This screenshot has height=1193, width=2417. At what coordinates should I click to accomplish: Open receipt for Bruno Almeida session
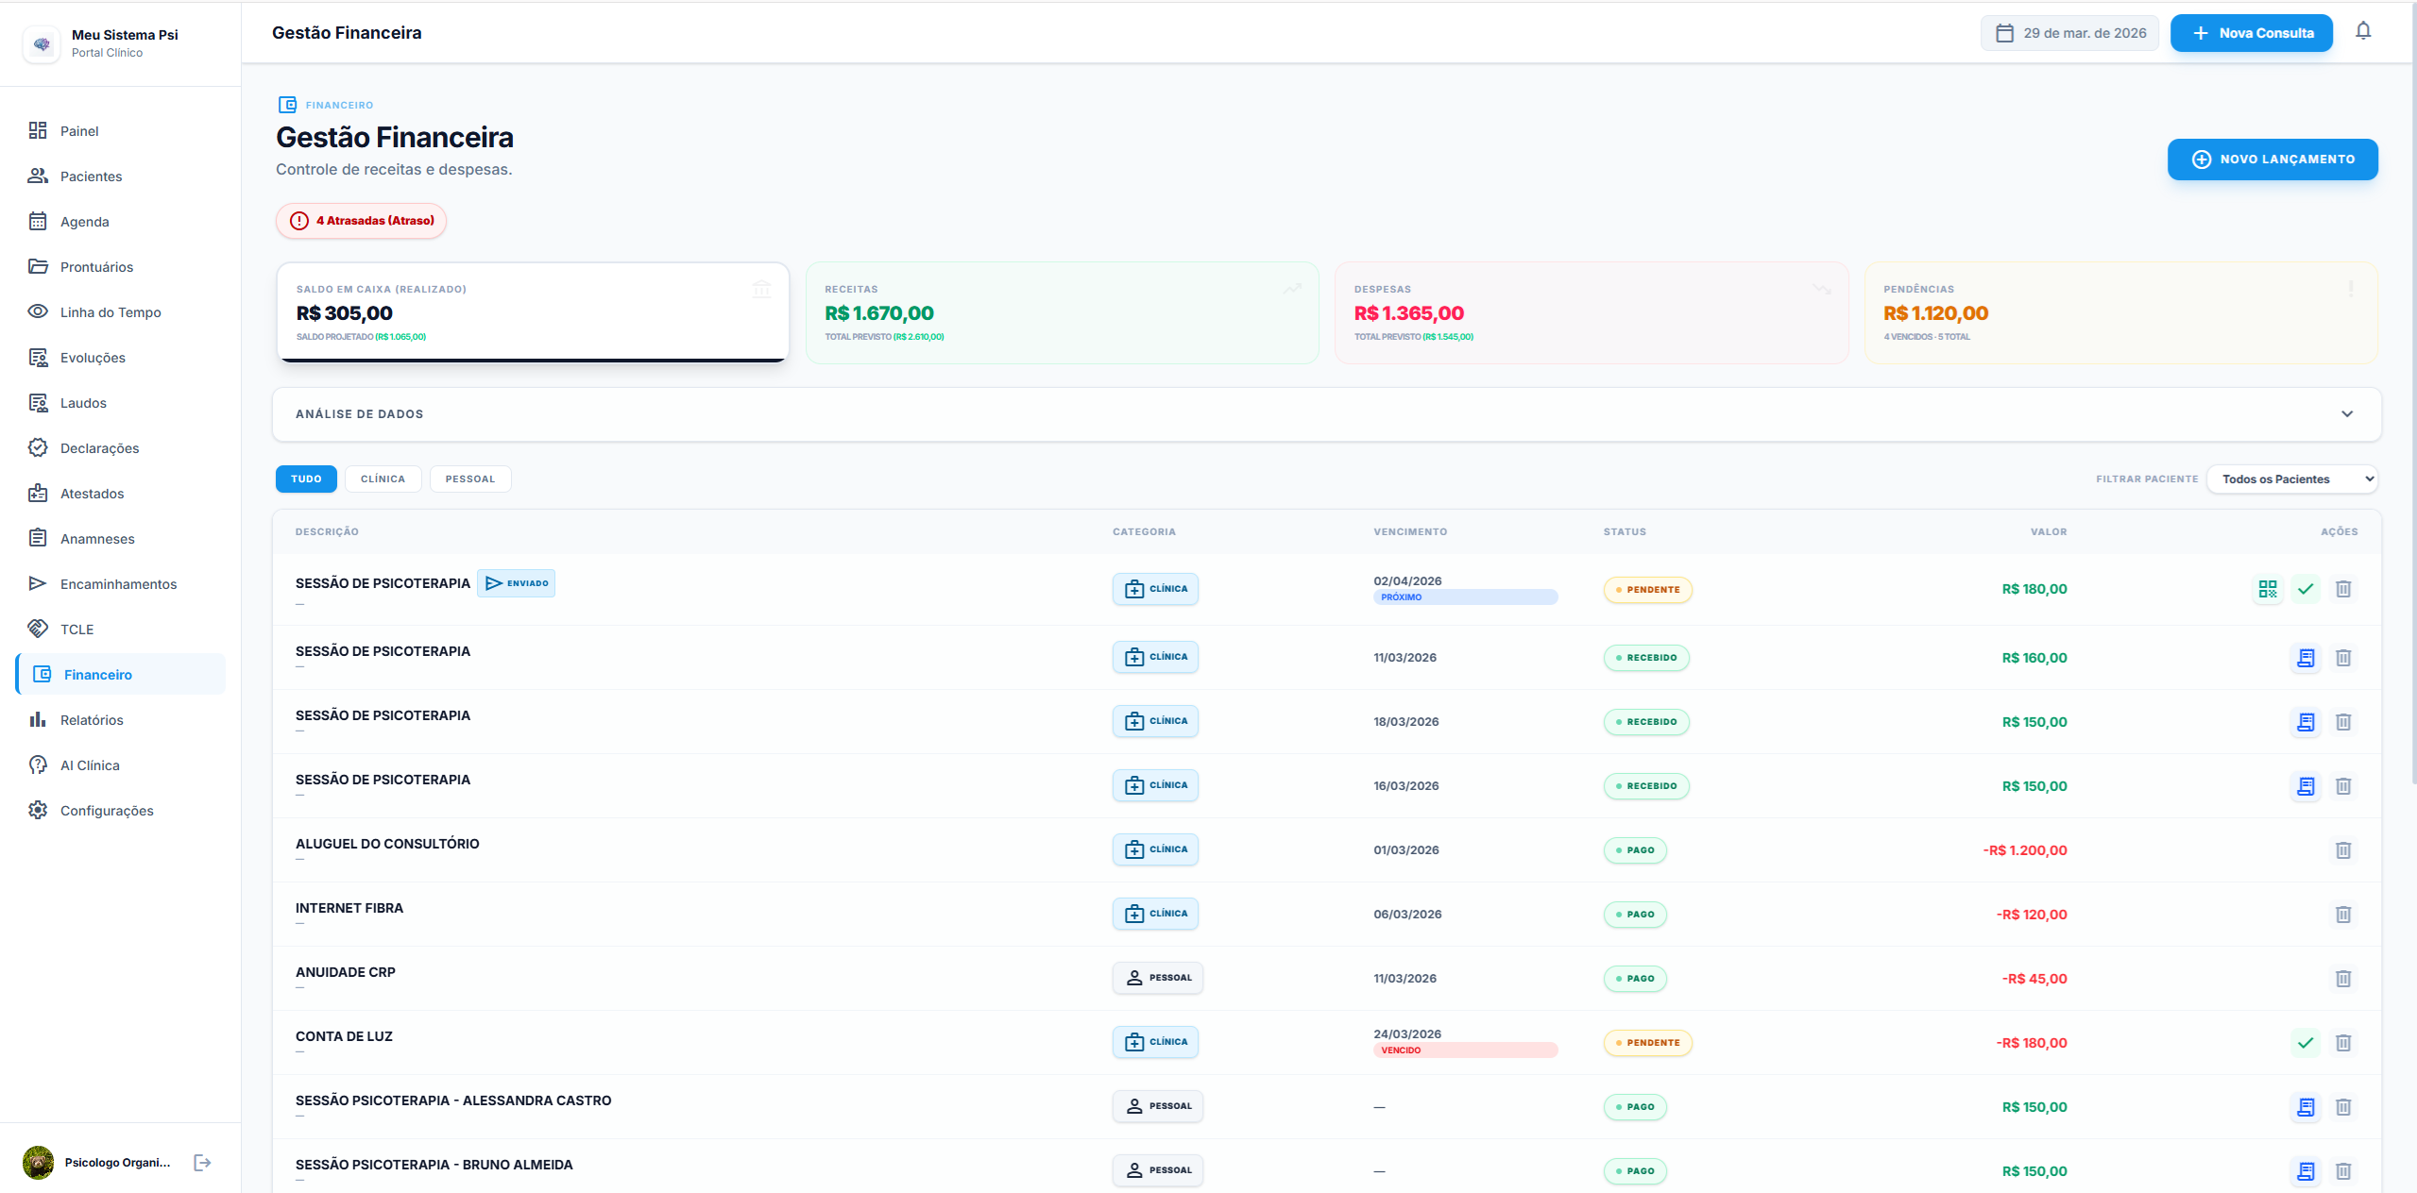pos(2305,1171)
